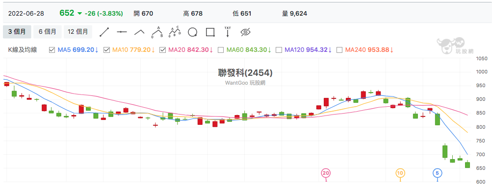Select the trend line drawing tool
Viewport: 492px width, 187px height.
(104, 32)
